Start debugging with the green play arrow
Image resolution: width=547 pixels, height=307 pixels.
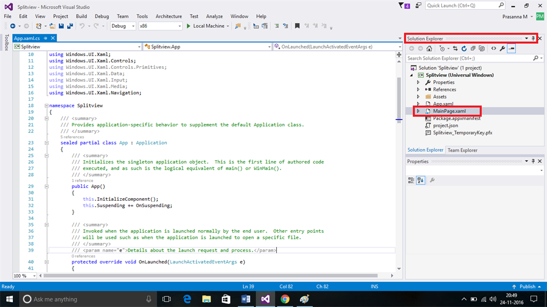(x=188, y=26)
